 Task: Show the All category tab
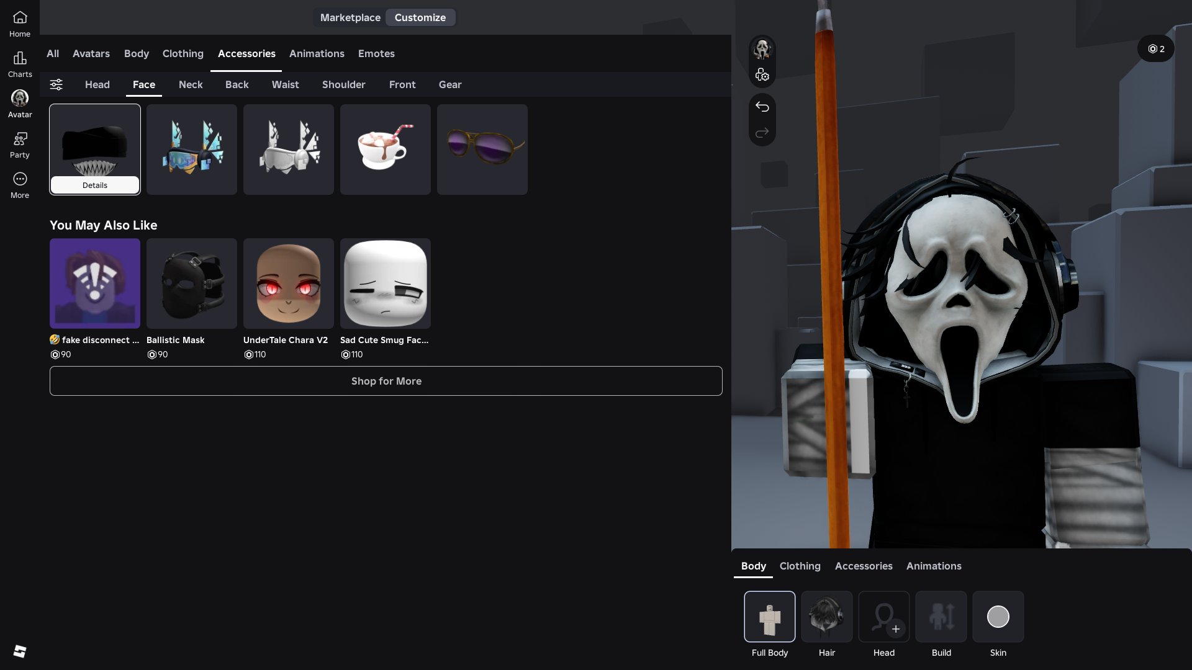point(53,53)
